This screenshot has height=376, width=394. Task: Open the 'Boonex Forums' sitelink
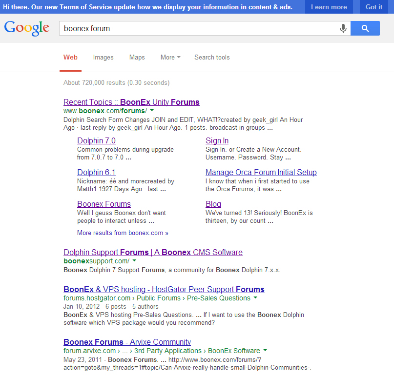pos(104,204)
